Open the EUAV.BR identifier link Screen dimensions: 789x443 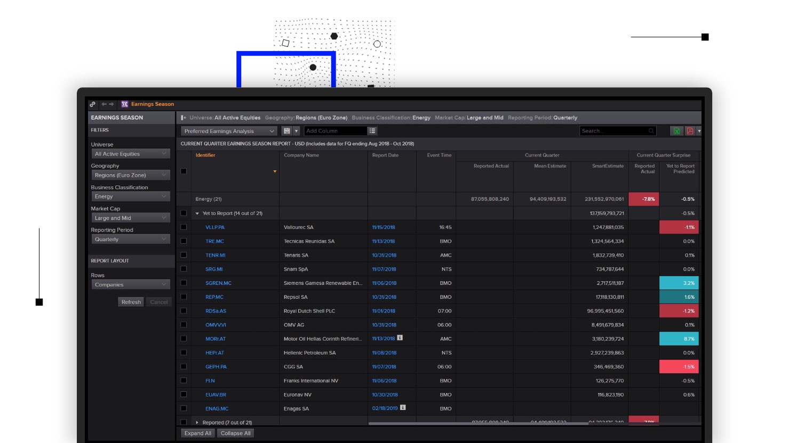tap(216, 395)
